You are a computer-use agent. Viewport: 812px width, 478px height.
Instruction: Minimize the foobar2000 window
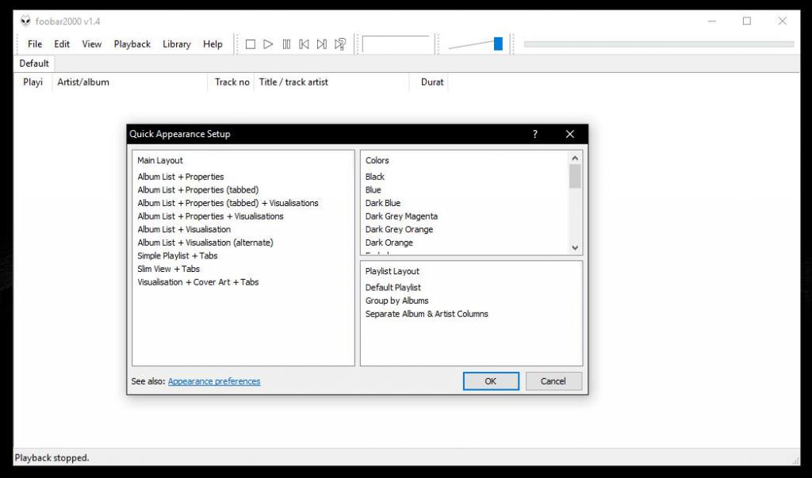coord(712,21)
